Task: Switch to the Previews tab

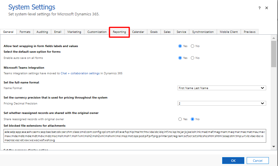Action: click(249, 32)
